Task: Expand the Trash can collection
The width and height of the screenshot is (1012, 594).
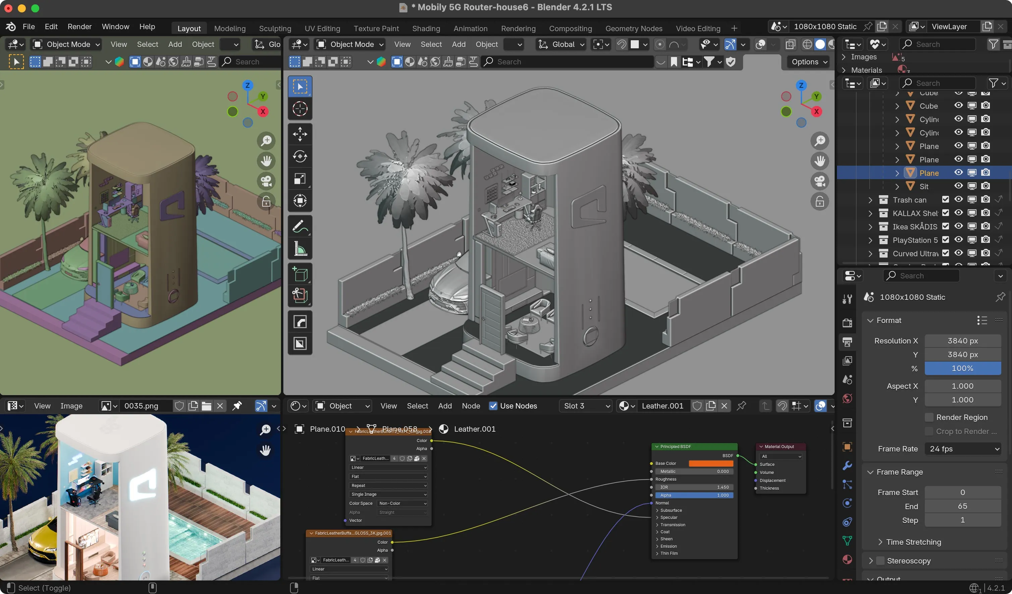Action: (870, 200)
